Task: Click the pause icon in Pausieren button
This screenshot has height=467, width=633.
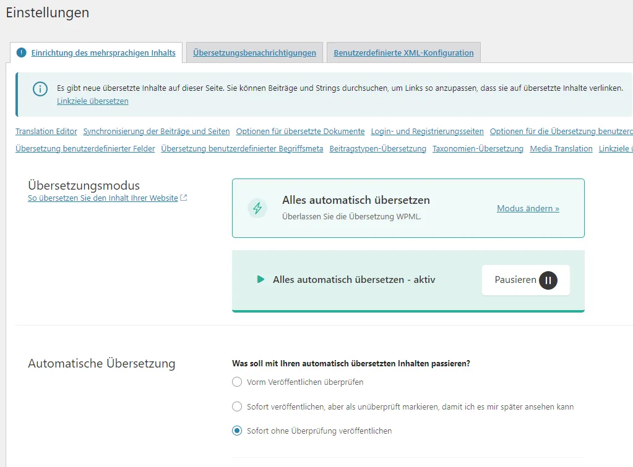Action: coord(548,280)
